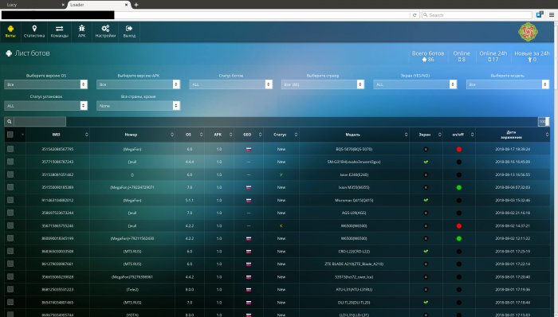This screenshot has height=317, width=558.
Task: Click the green on/off dot in the Ixion M355 row
Action: click(x=459, y=187)
